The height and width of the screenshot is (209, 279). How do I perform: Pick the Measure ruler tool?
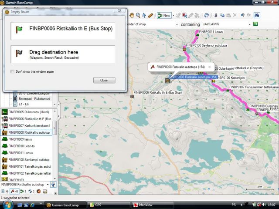[x=150, y=15]
